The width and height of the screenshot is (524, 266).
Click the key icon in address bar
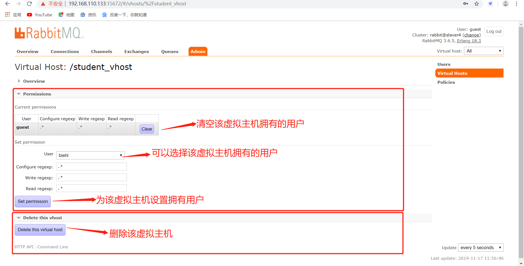click(466, 4)
